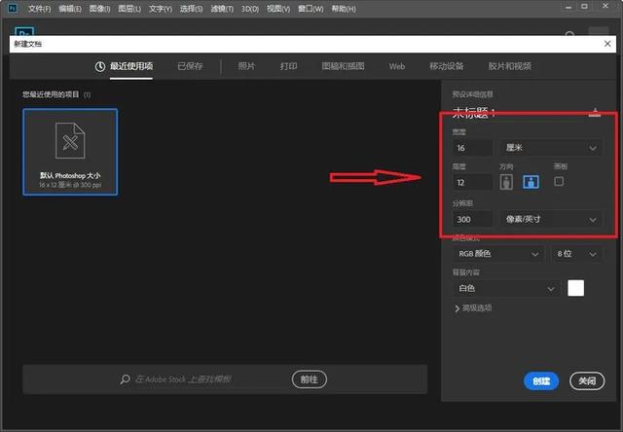Click the white background color swatch
The height and width of the screenshot is (432, 623).
click(x=575, y=288)
